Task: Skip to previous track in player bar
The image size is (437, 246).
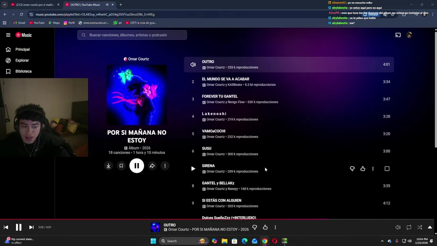Action: (x=6, y=227)
